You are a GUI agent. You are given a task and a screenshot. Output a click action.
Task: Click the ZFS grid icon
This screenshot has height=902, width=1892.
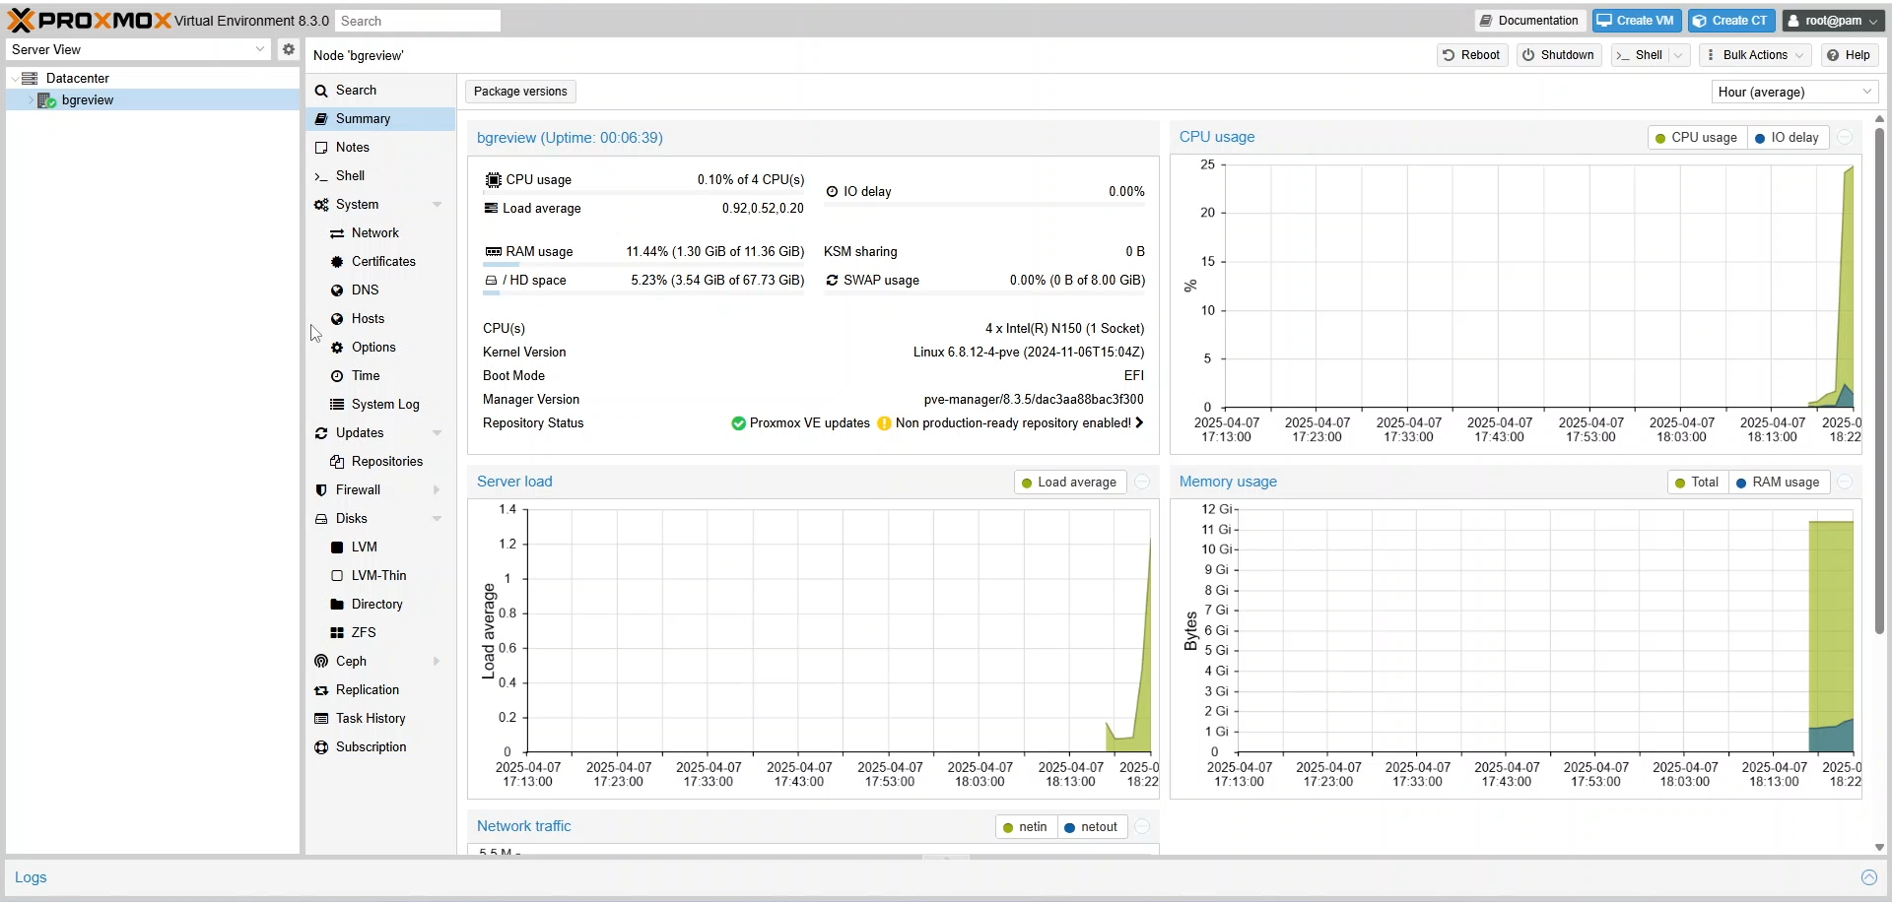(x=337, y=633)
